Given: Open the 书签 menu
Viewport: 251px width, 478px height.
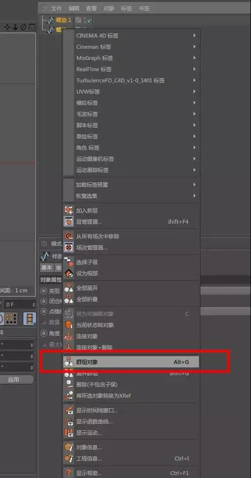Looking at the screenshot, I should coord(144,8).
